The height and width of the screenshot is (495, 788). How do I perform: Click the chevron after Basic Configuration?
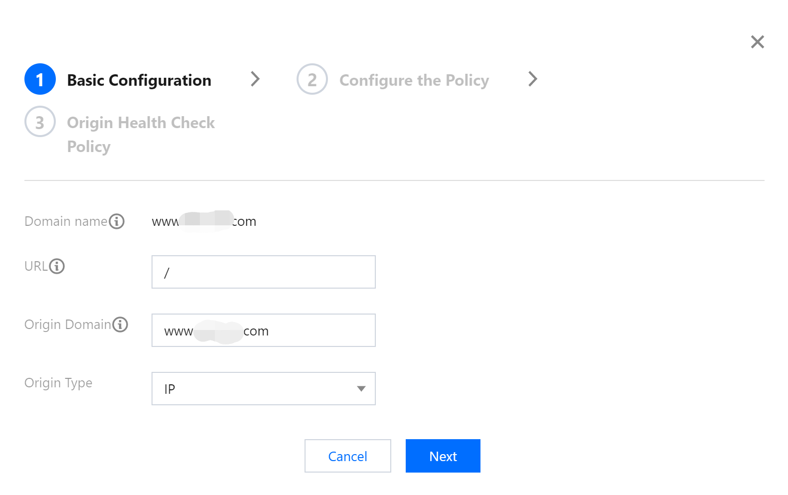(x=255, y=79)
